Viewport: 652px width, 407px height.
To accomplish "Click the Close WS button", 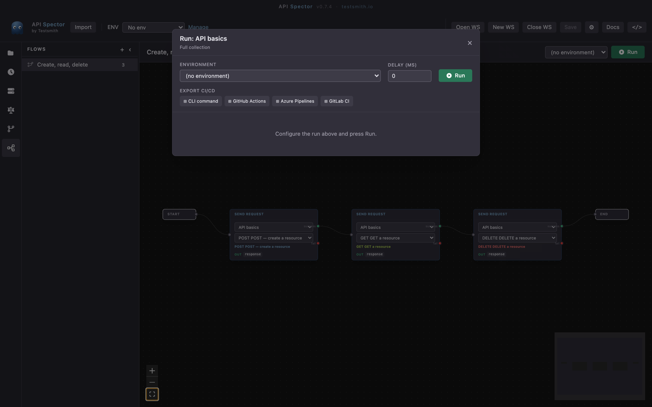I will (x=539, y=27).
